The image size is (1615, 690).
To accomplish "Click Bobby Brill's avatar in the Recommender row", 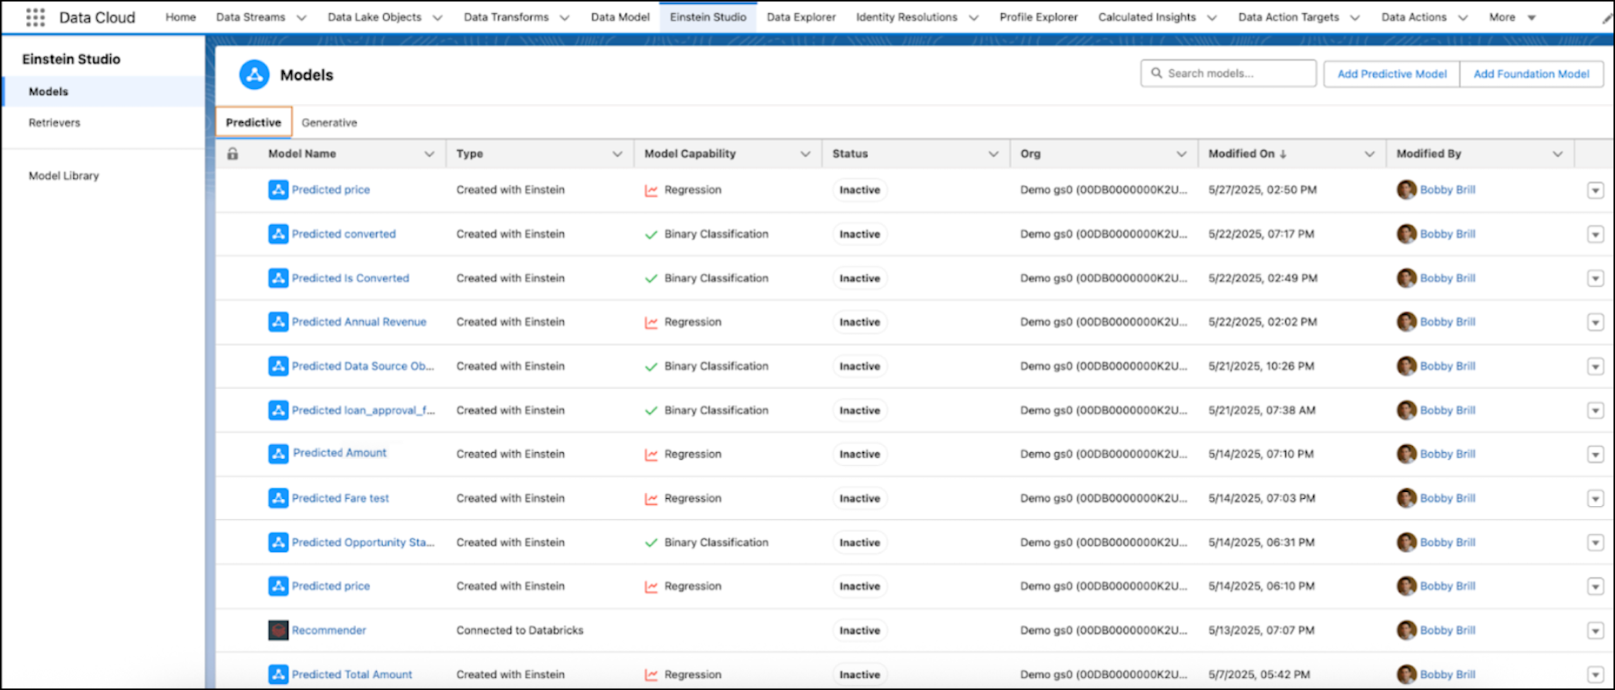I will click(1406, 630).
